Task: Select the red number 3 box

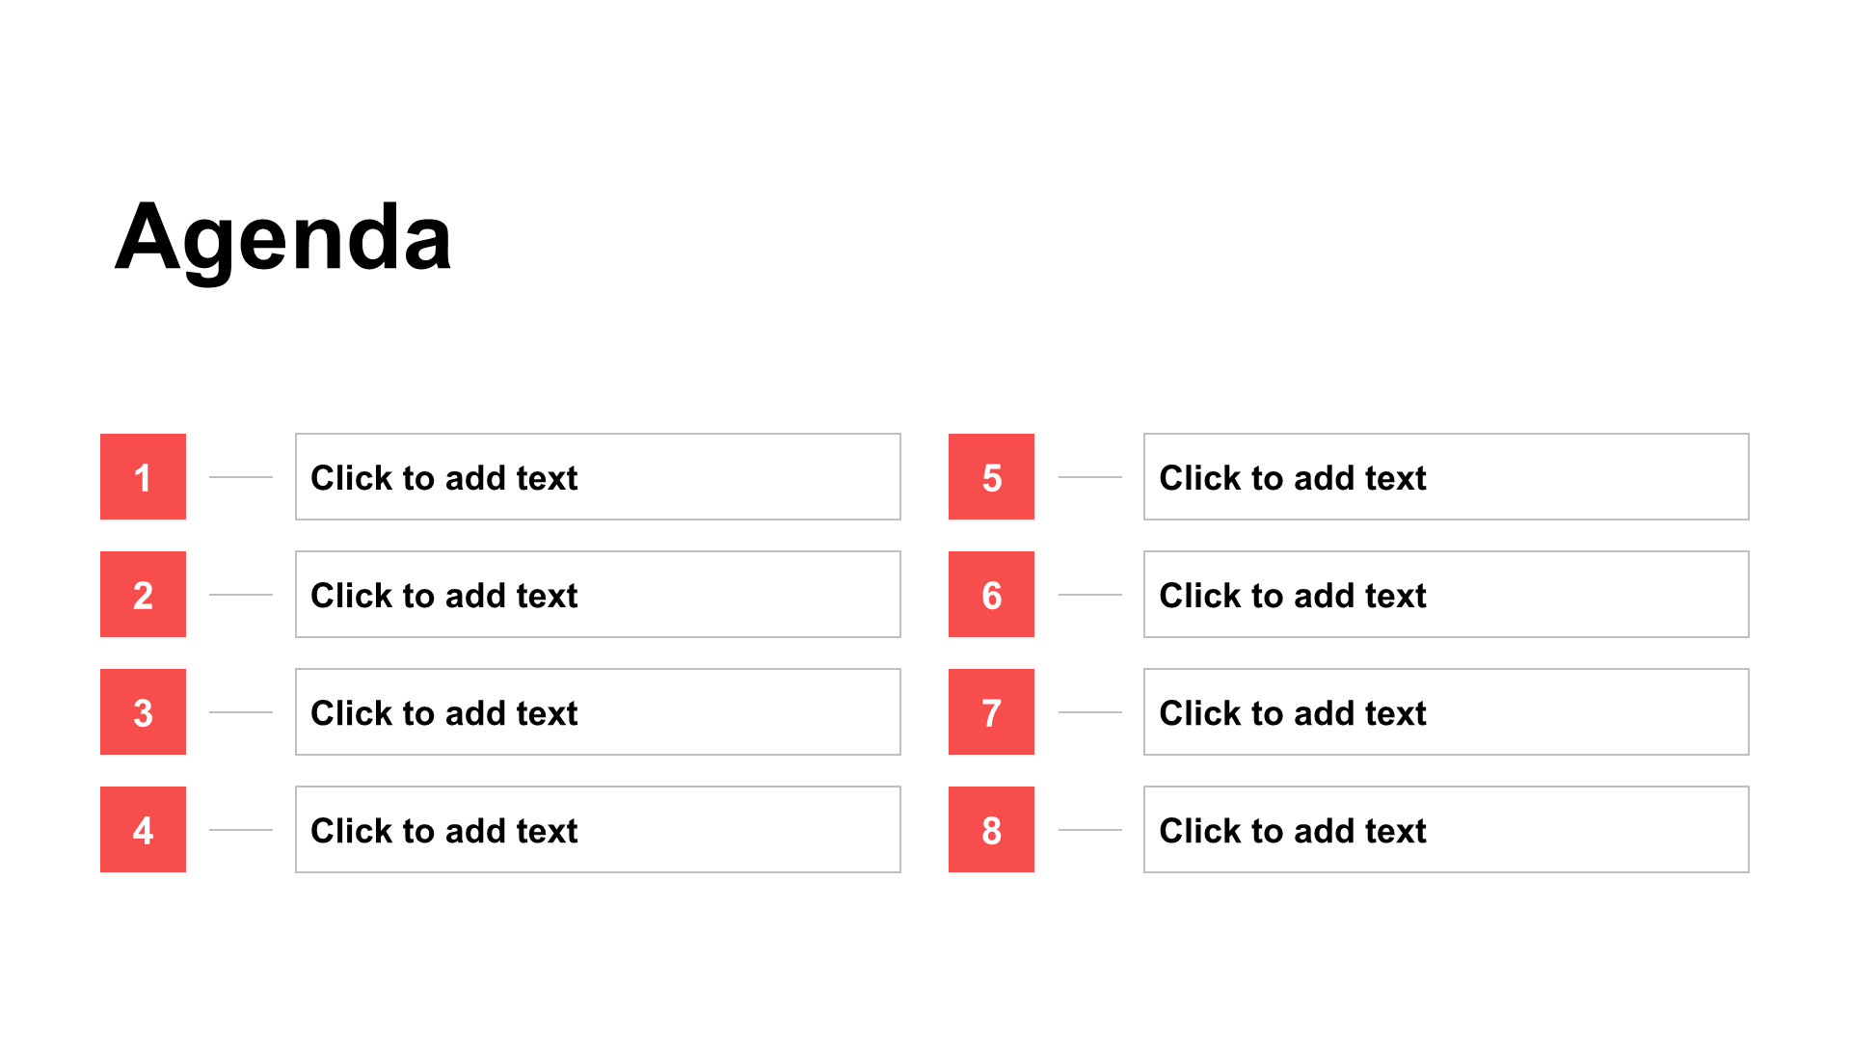Action: pyautogui.click(x=143, y=711)
